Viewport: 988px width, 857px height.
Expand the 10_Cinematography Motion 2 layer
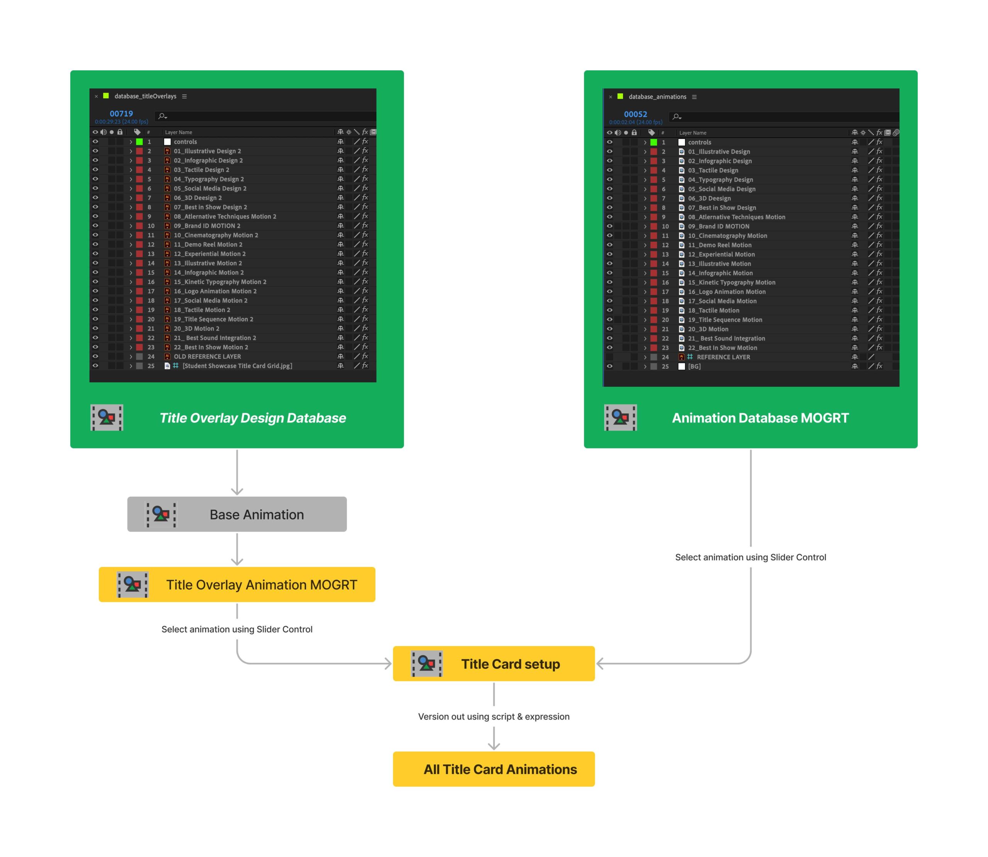click(x=131, y=235)
